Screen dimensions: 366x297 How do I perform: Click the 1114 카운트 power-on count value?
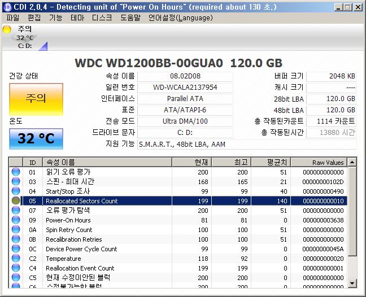(332, 121)
